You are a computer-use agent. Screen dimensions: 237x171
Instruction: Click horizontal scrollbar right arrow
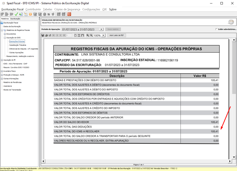coord(230,161)
